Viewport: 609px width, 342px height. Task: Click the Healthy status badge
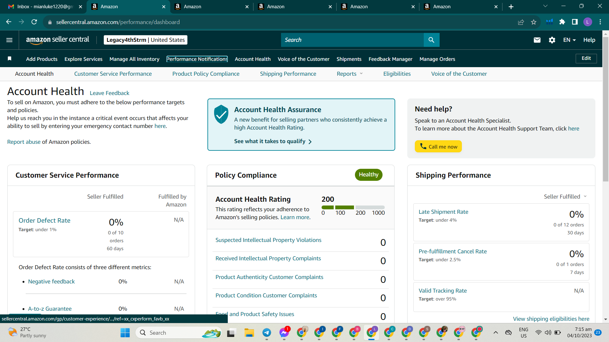coord(369,175)
